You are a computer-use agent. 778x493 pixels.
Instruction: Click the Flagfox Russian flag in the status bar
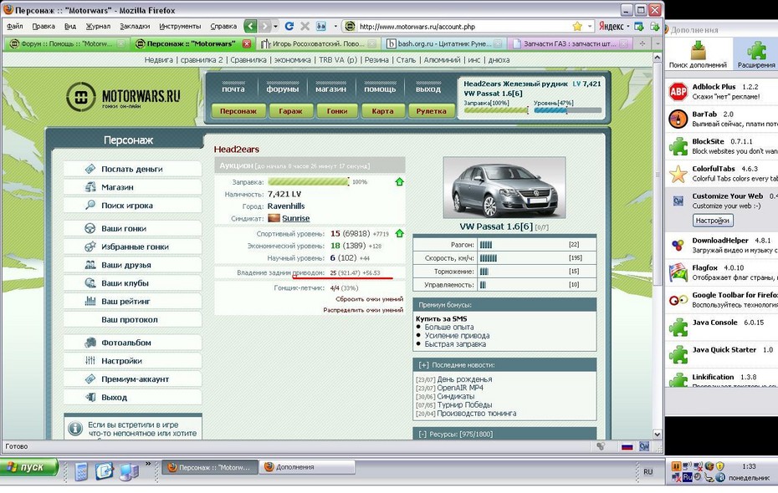point(626,446)
